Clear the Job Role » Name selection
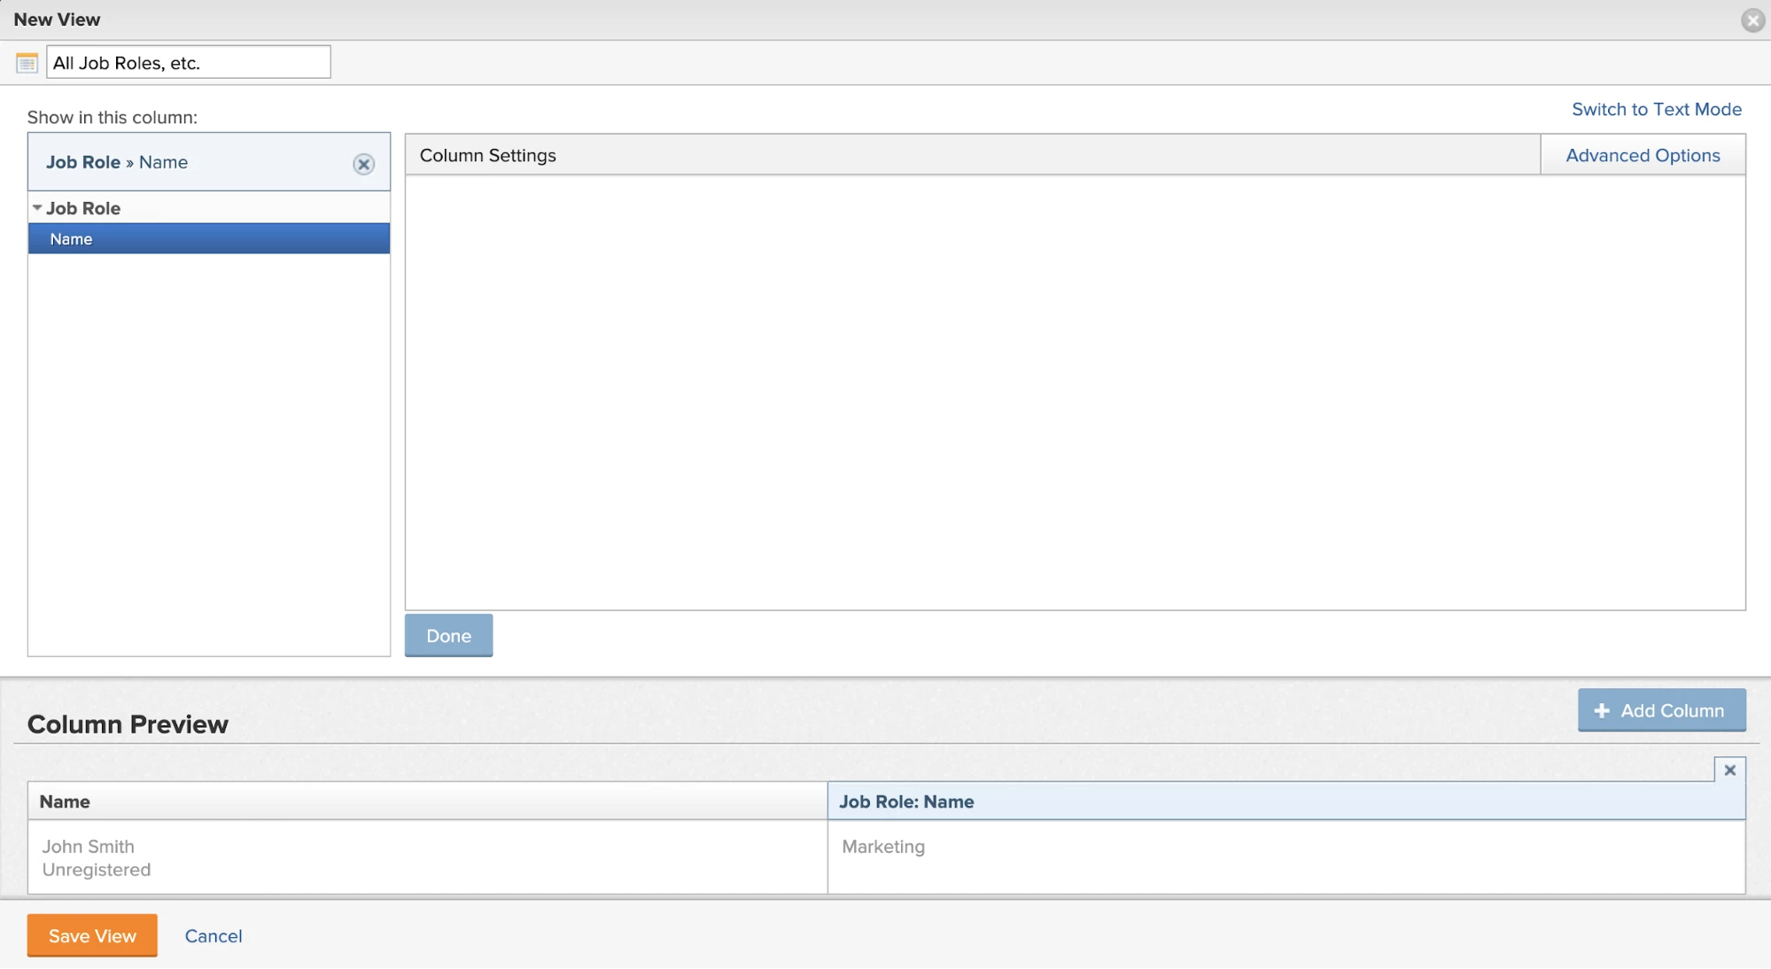 point(363,164)
